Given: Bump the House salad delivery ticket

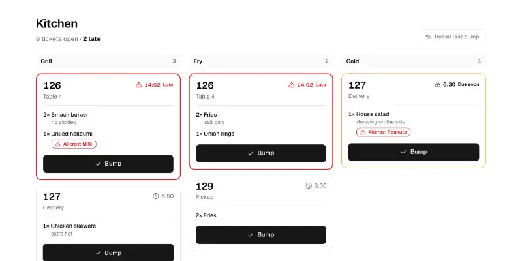Looking at the screenshot, I should [x=414, y=152].
